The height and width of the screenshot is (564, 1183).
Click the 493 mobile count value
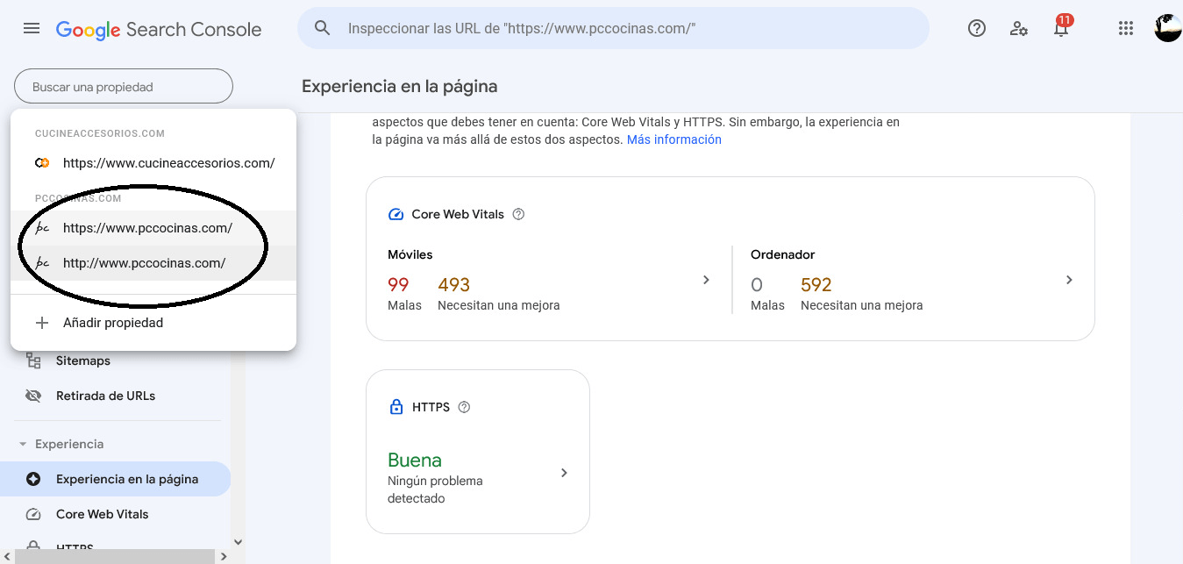[454, 284]
